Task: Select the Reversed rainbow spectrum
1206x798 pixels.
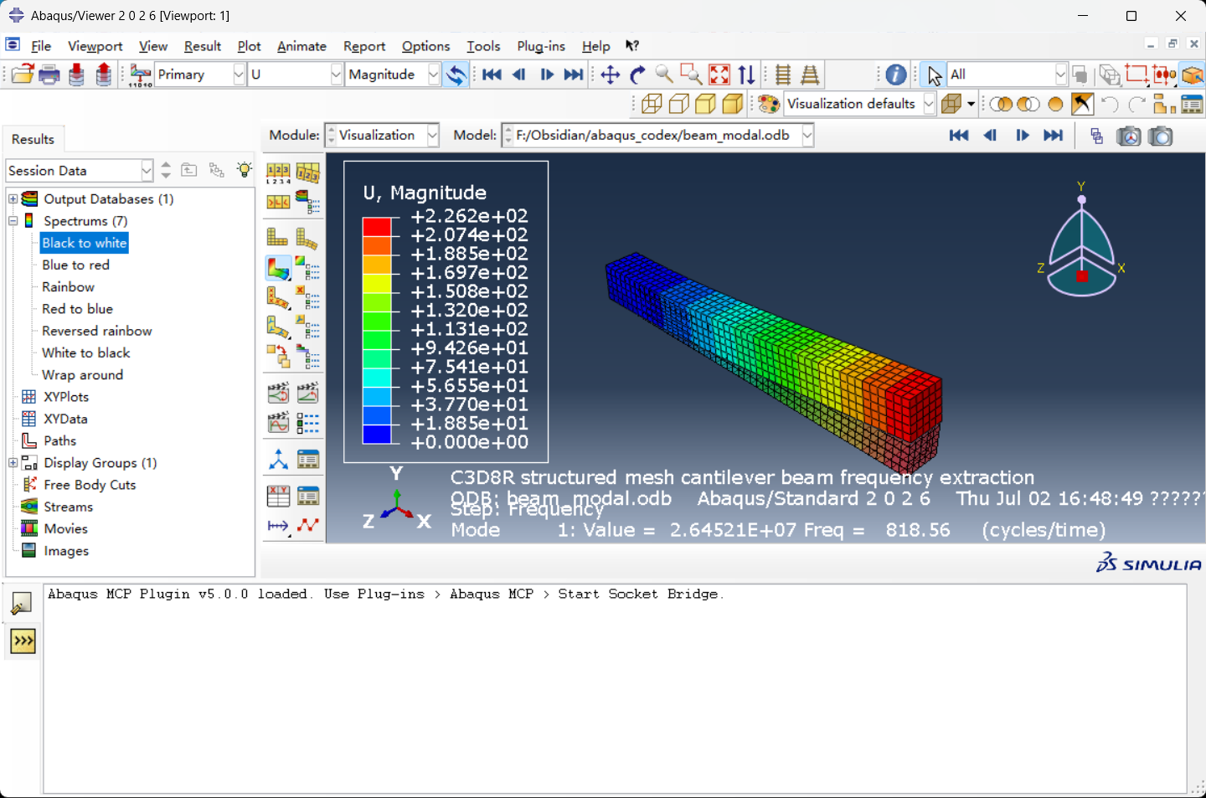Action: coord(97,332)
